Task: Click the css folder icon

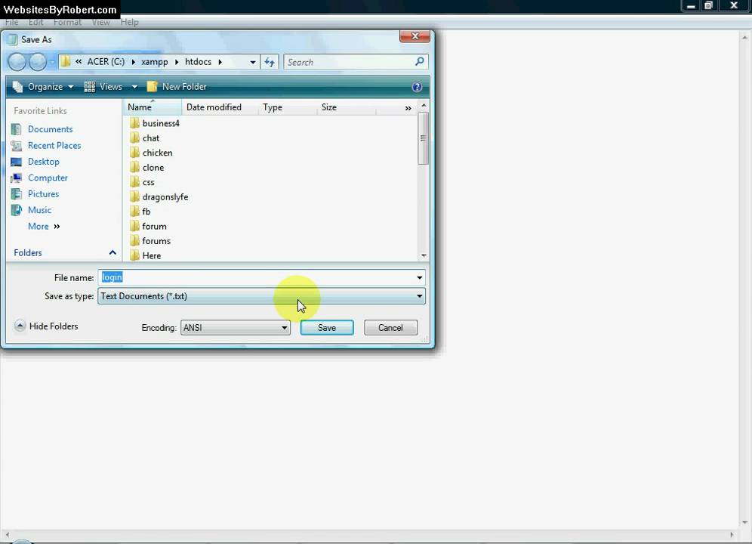Action: [134, 182]
